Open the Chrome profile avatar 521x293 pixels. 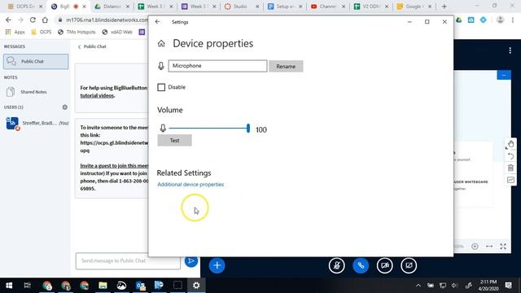[x=500, y=20]
